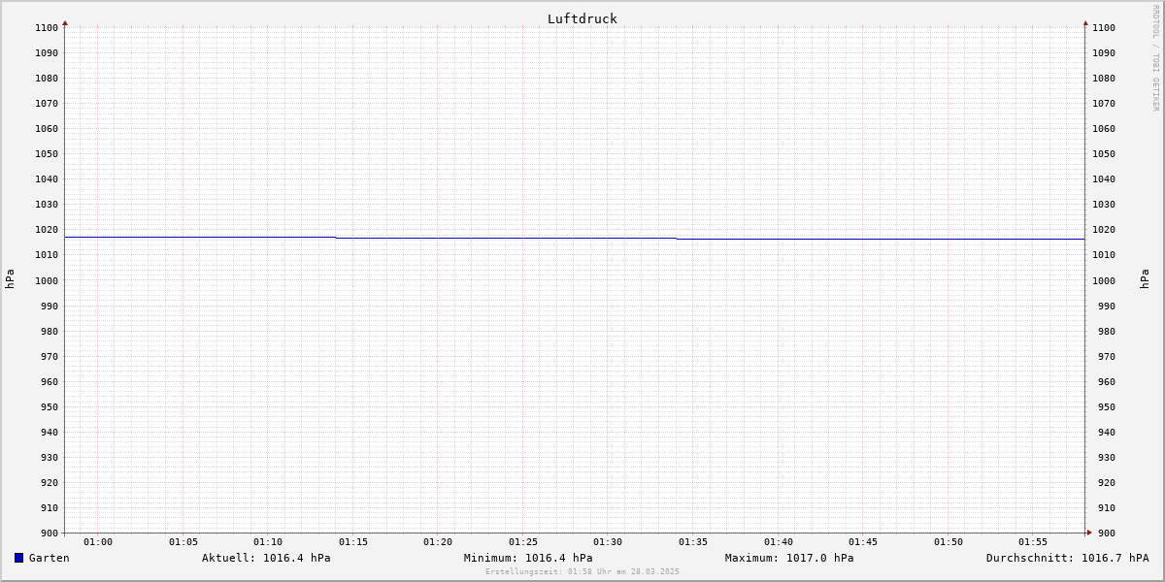This screenshot has height=582, width=1165.
Task: Click the 01:05 time axis label
Action: [183, 542]
